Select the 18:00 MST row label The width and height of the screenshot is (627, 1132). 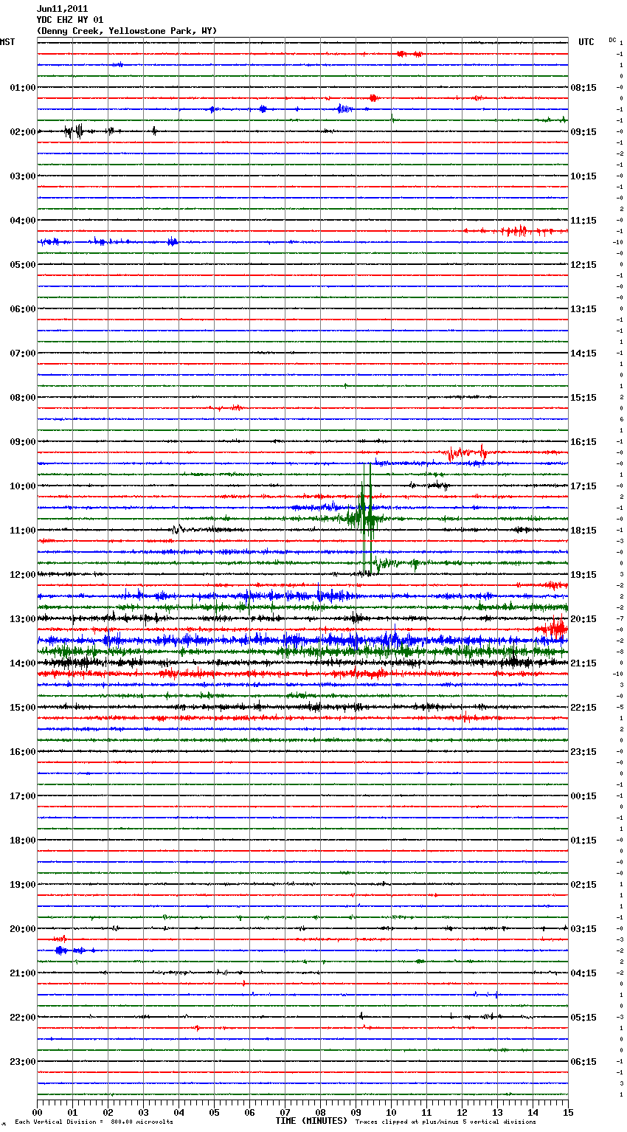(x=23, y=840)
